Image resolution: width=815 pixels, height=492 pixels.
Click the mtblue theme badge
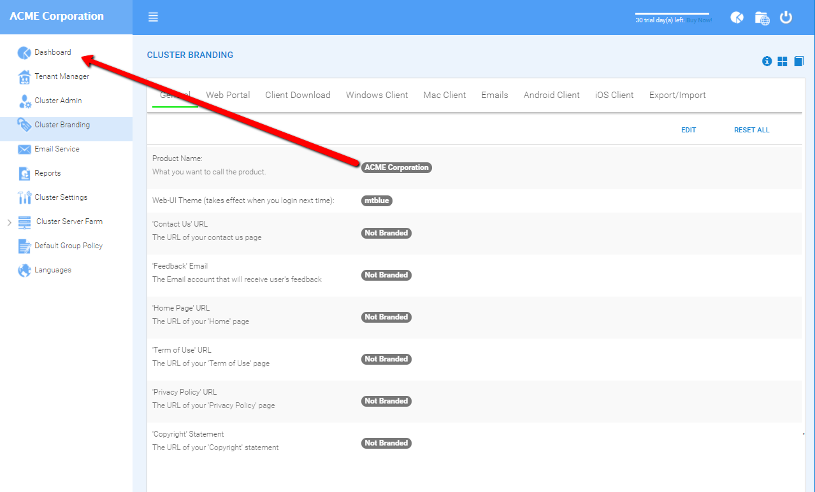click(377, 200)
